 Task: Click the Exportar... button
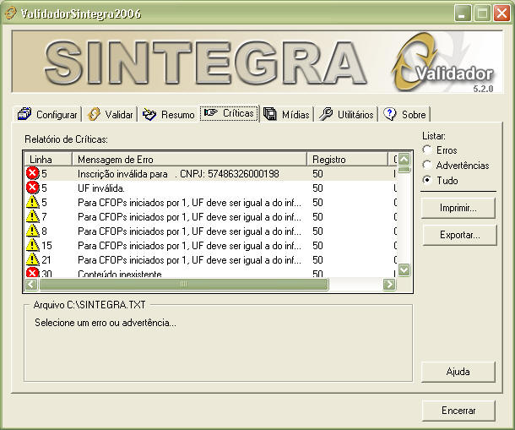point(460,235)
